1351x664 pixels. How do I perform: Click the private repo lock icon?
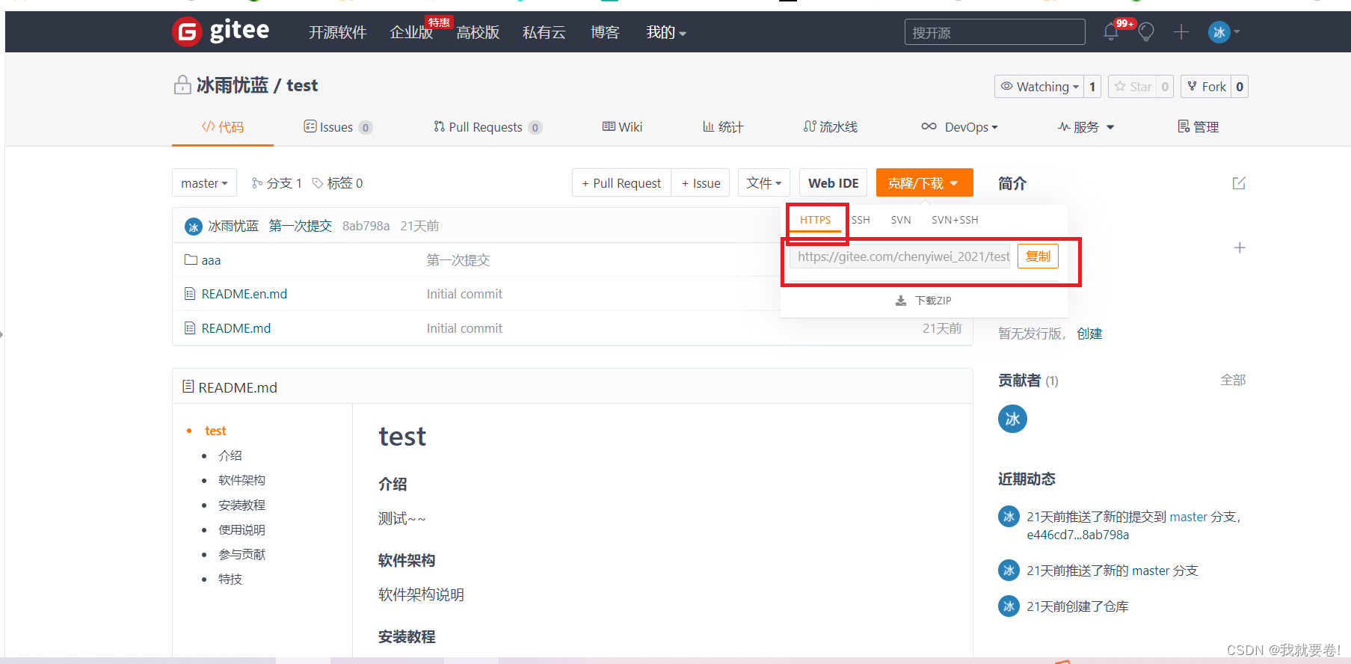[x=182, y=85]
